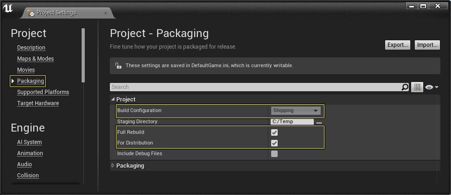Collapse the Project section
The image size is (451, 195).
[x=113, y=100]
